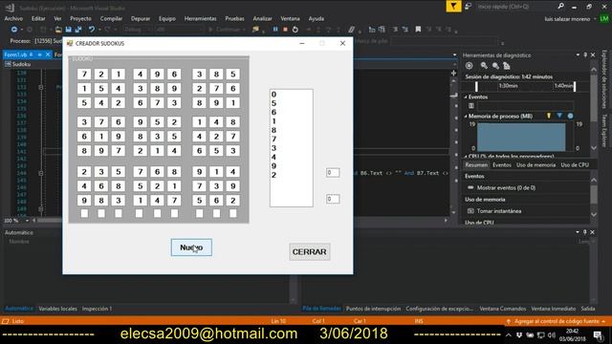Click Agregar al control de código fuente
The height and width of the screenshot is (344, 612).
click(556, 321)
